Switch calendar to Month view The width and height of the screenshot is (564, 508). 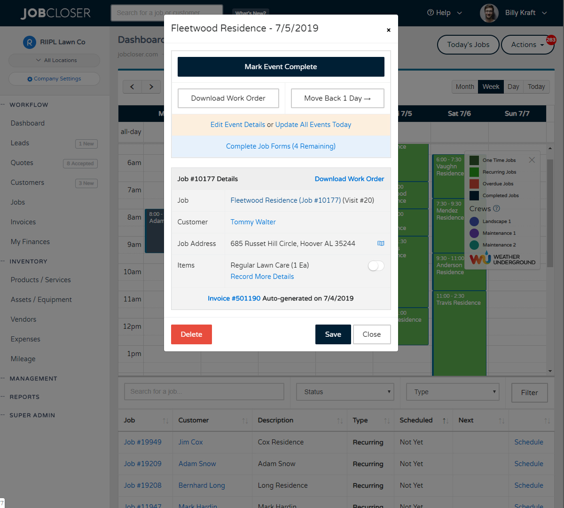[x=464, y=87]
